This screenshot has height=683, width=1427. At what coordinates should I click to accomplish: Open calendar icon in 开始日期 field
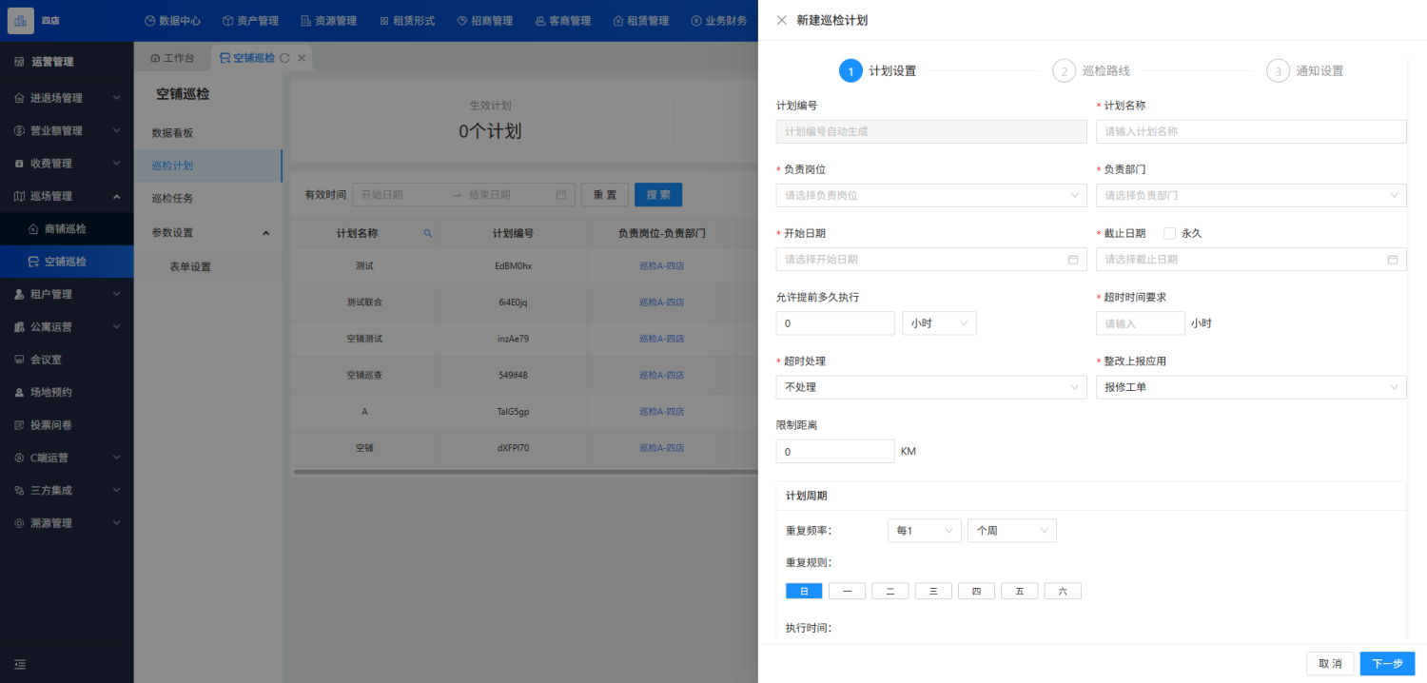pos(1073,259)
